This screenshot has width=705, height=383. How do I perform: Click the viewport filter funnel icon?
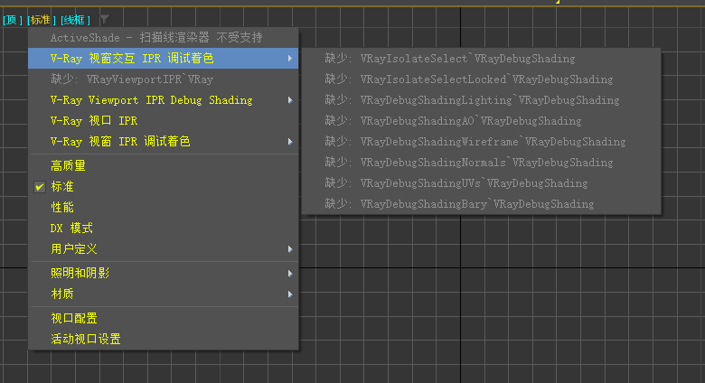[104, 19]
